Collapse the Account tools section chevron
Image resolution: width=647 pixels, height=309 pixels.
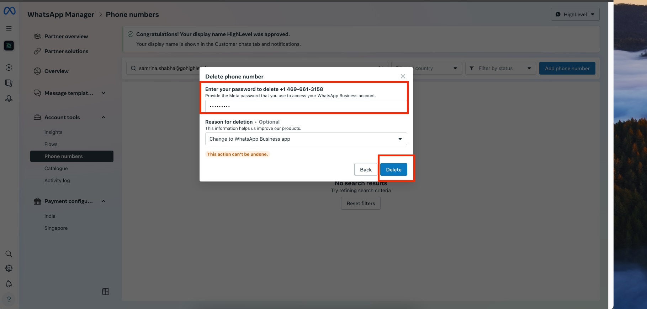click(x=104, y=117)
